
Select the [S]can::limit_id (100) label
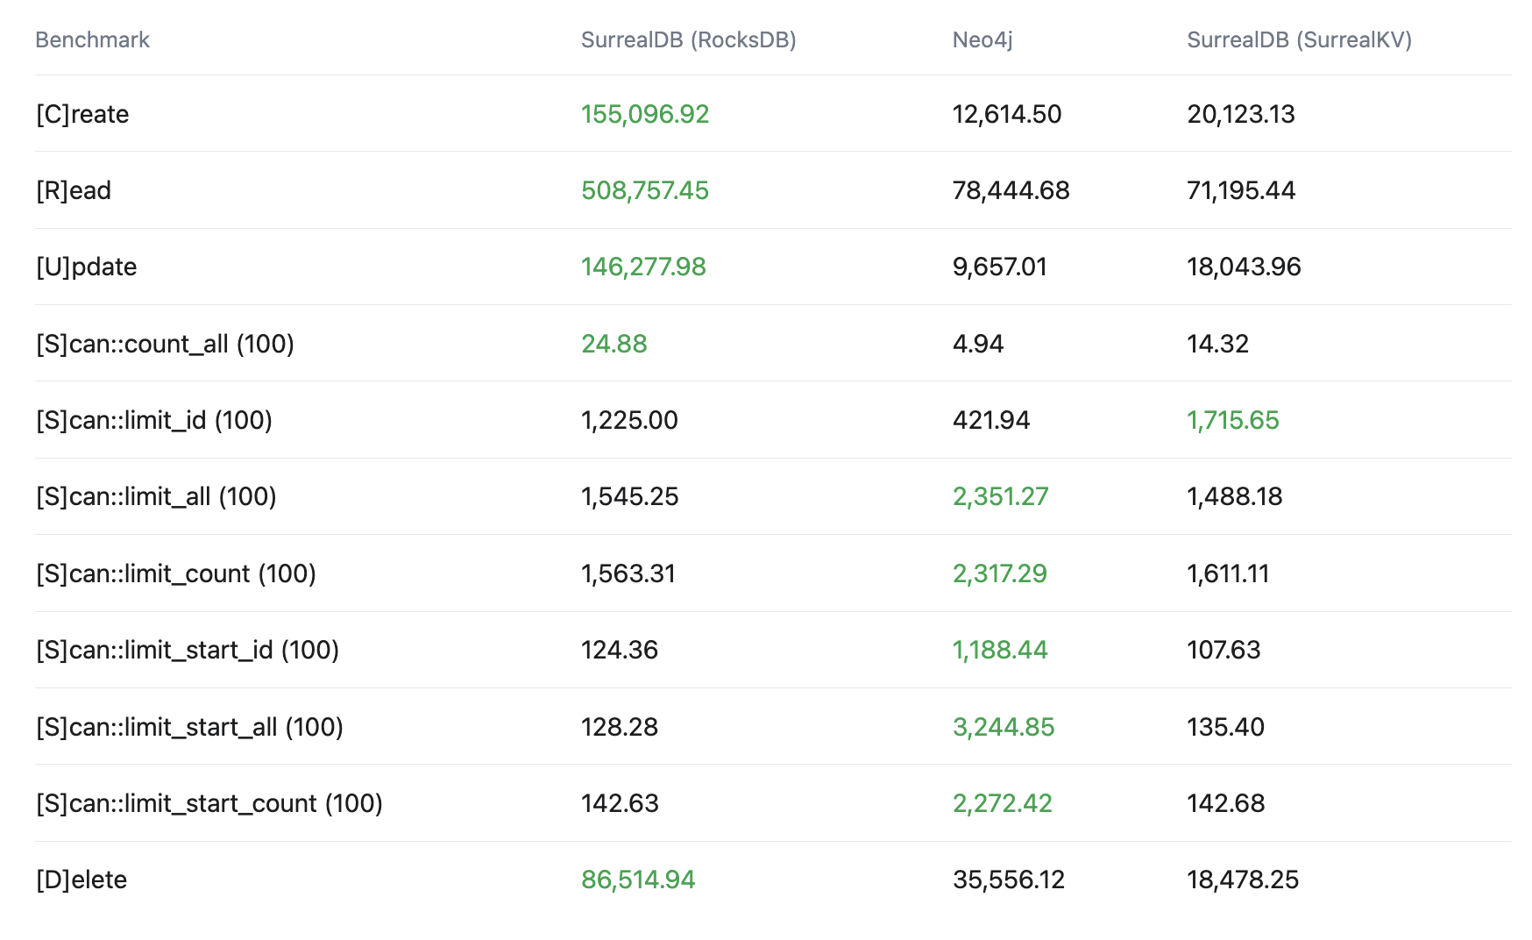click(154, 420)
